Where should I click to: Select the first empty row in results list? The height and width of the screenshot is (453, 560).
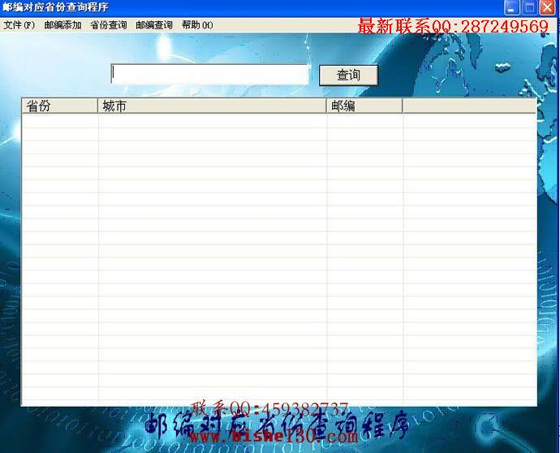pos(279,121)
